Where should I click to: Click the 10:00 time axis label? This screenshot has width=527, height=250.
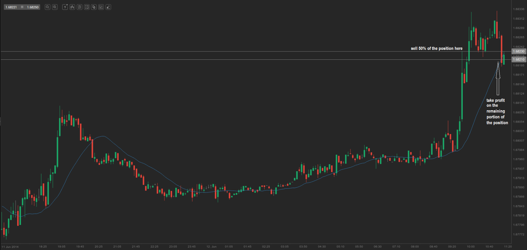(471, 247)
